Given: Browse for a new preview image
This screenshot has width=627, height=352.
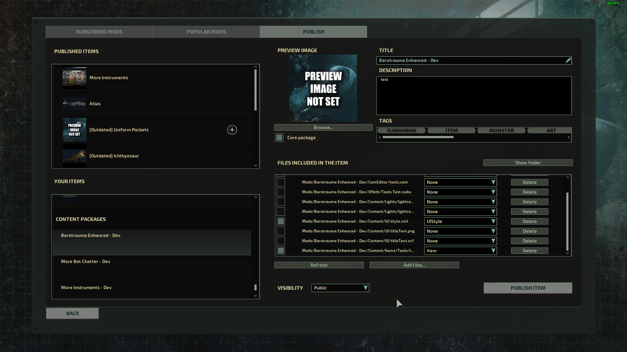Looking at the screenshot, I should pos(323,127).
